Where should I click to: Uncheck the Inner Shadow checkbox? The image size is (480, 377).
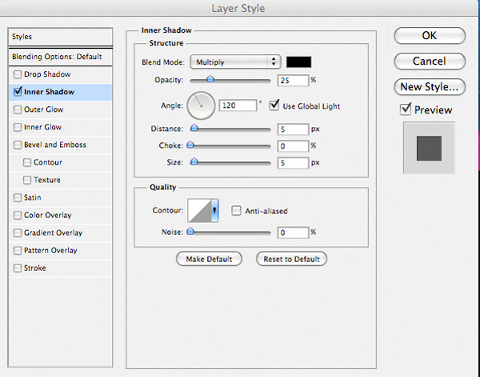click(x=18, y=91)
